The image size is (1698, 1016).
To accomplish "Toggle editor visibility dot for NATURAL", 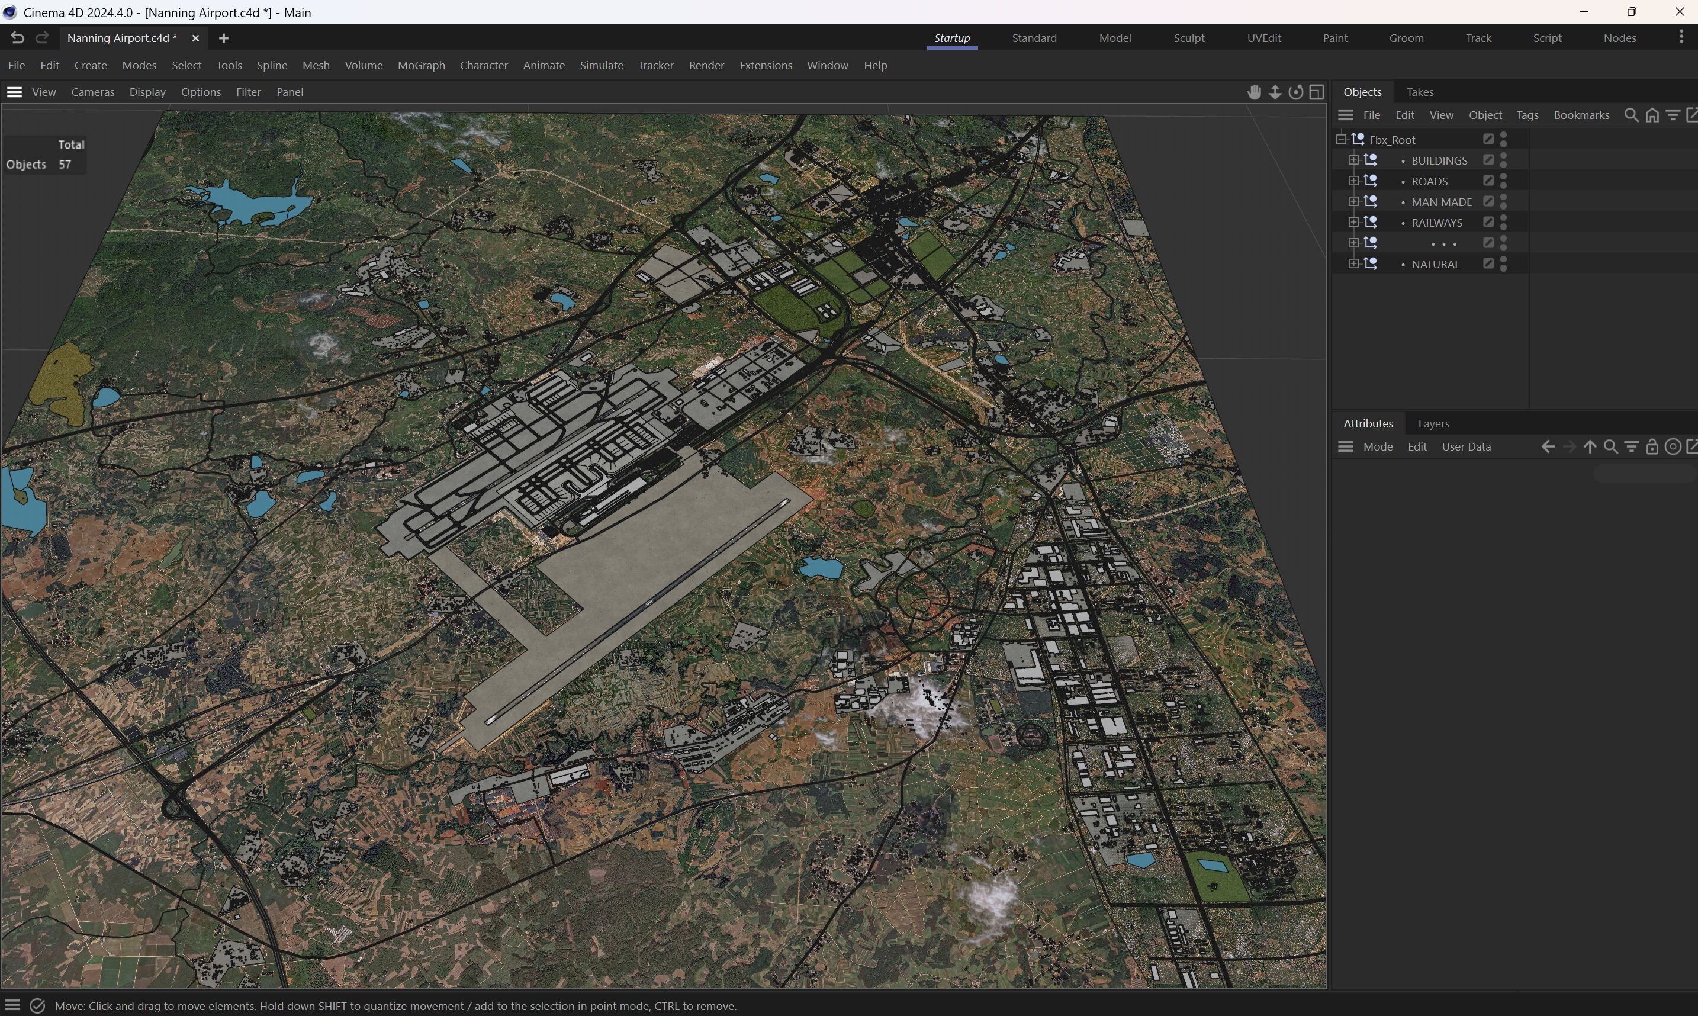I will pyautogui.click(x=1504, y=259).
